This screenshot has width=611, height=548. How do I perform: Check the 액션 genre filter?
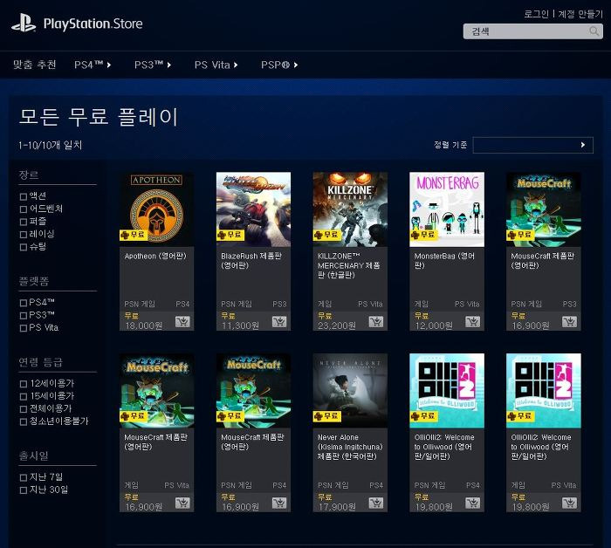click(x=24, y=196)
